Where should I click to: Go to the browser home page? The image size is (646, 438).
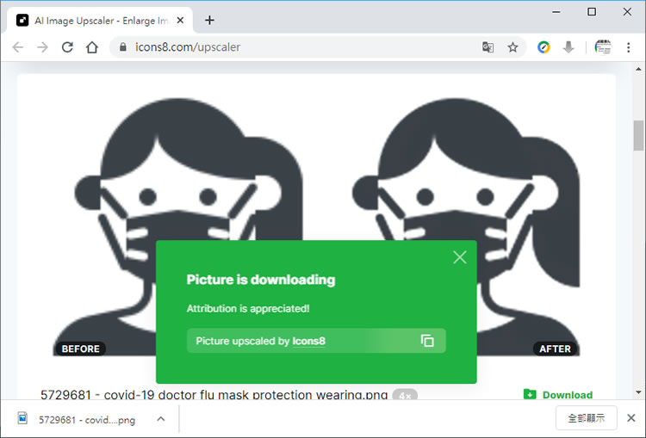pos(92,47)
